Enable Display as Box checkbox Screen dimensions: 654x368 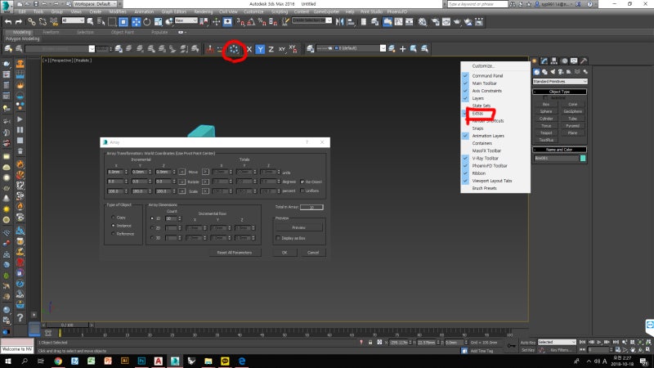(x=278, y=238)
